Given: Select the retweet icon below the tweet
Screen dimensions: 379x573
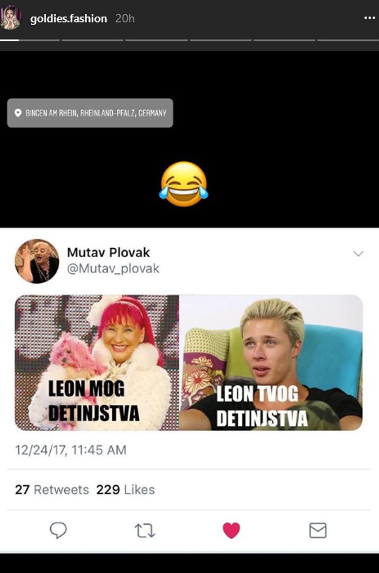Looking at the screenshot, I should point(145,530).
